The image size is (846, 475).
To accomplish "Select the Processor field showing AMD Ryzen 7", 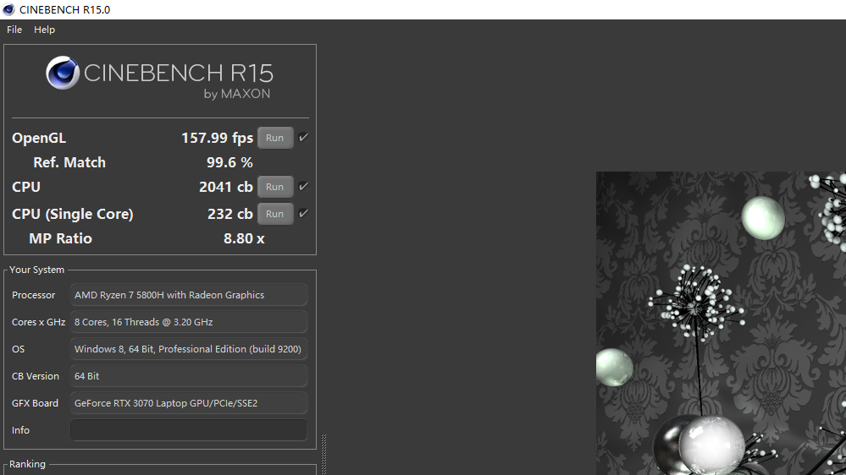I will (188, 295).
